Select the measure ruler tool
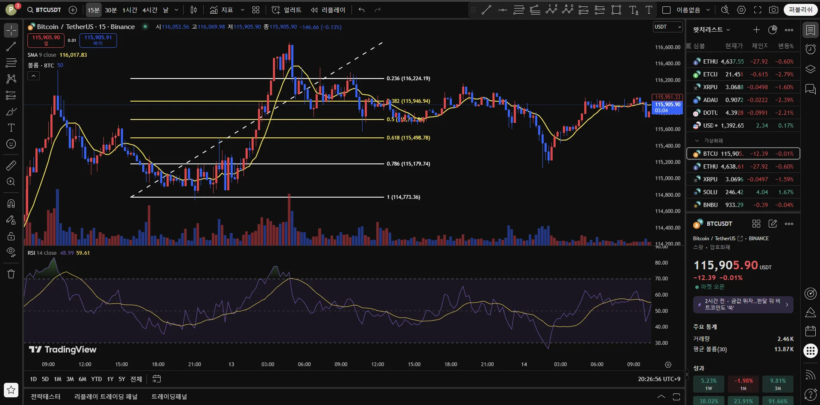The height and width of the screenshot is (405, 820). point(11,165)
